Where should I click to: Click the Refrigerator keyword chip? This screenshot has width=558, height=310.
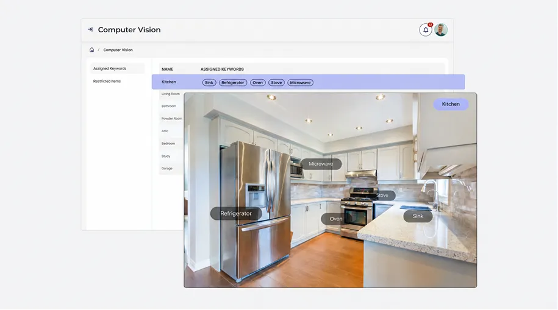point(233,82)
